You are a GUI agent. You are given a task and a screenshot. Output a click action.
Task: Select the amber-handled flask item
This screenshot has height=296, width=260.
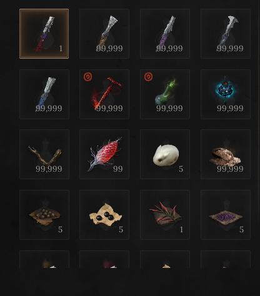pyautogui.click(x=104, y=34)
